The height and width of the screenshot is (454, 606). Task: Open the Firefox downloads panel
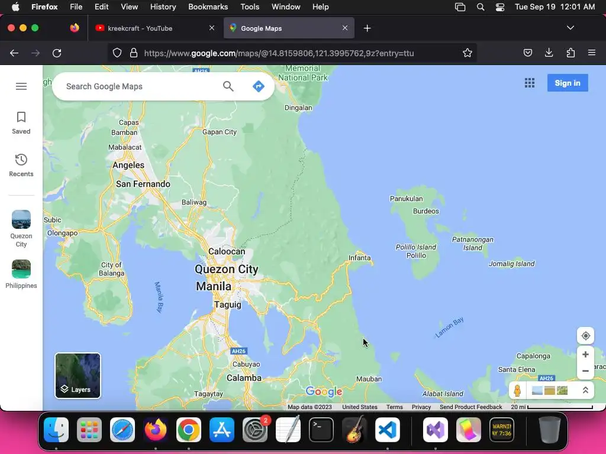(549, 53)
